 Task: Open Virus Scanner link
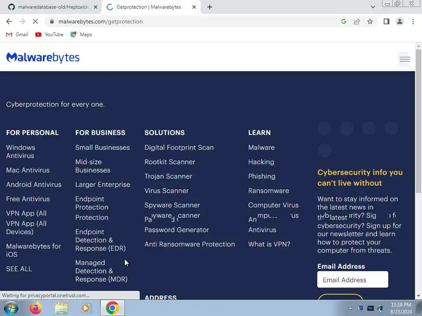[x=166, y=191]
